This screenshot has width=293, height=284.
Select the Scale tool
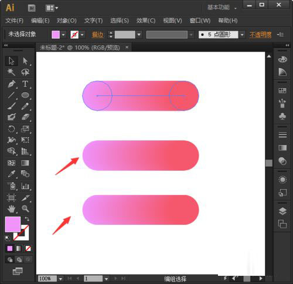click(25, 129)
